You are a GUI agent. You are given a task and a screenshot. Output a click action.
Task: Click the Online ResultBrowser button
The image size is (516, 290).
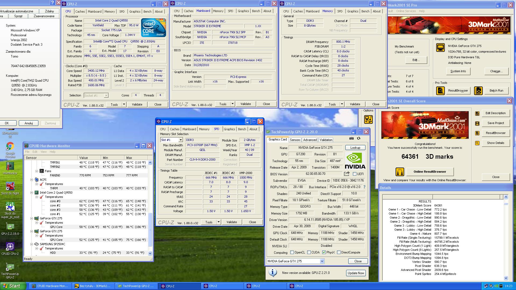[x=430, y=172]
